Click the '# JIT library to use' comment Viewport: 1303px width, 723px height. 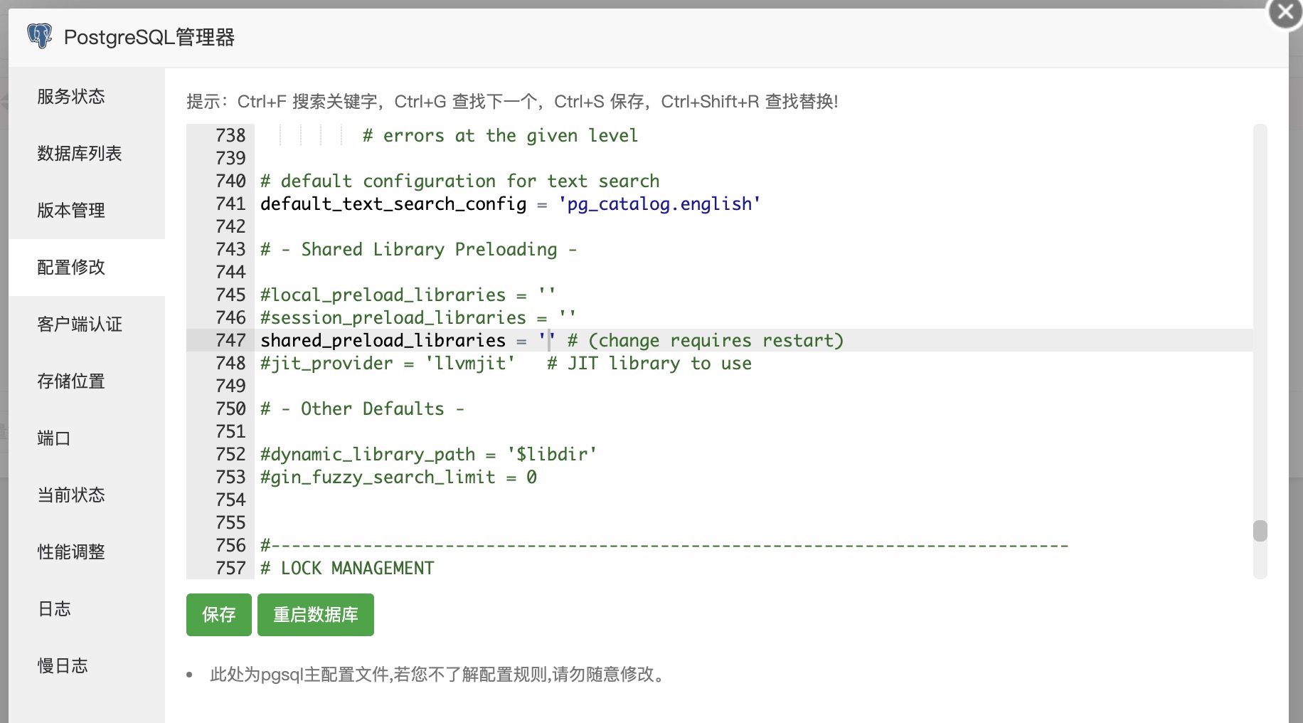pyautogui.click(x=649, y=363)
